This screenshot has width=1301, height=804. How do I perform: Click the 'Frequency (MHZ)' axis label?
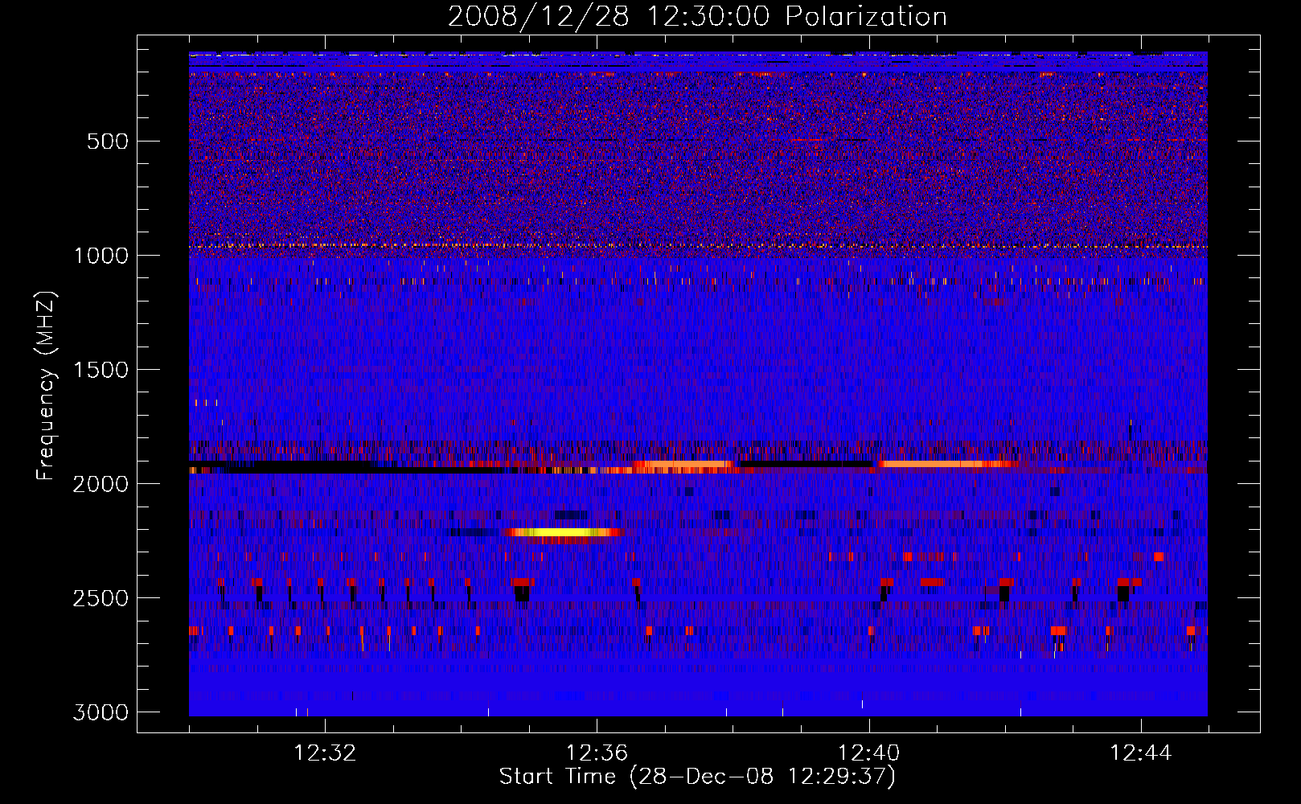click(x=46, y=386)
